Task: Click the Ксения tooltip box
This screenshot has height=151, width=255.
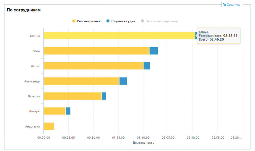Action: click(218, 36)
